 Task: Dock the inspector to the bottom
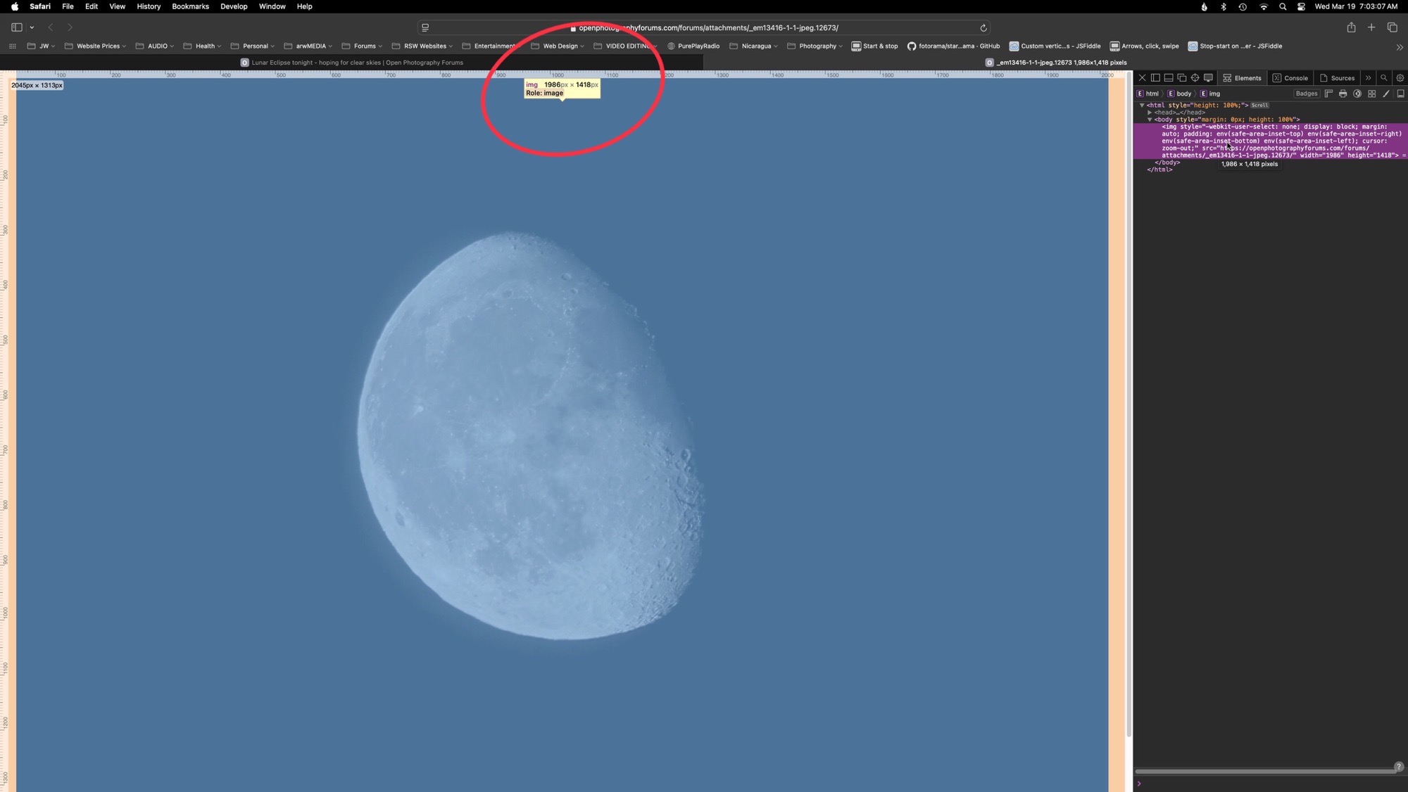pos(1169,78)
